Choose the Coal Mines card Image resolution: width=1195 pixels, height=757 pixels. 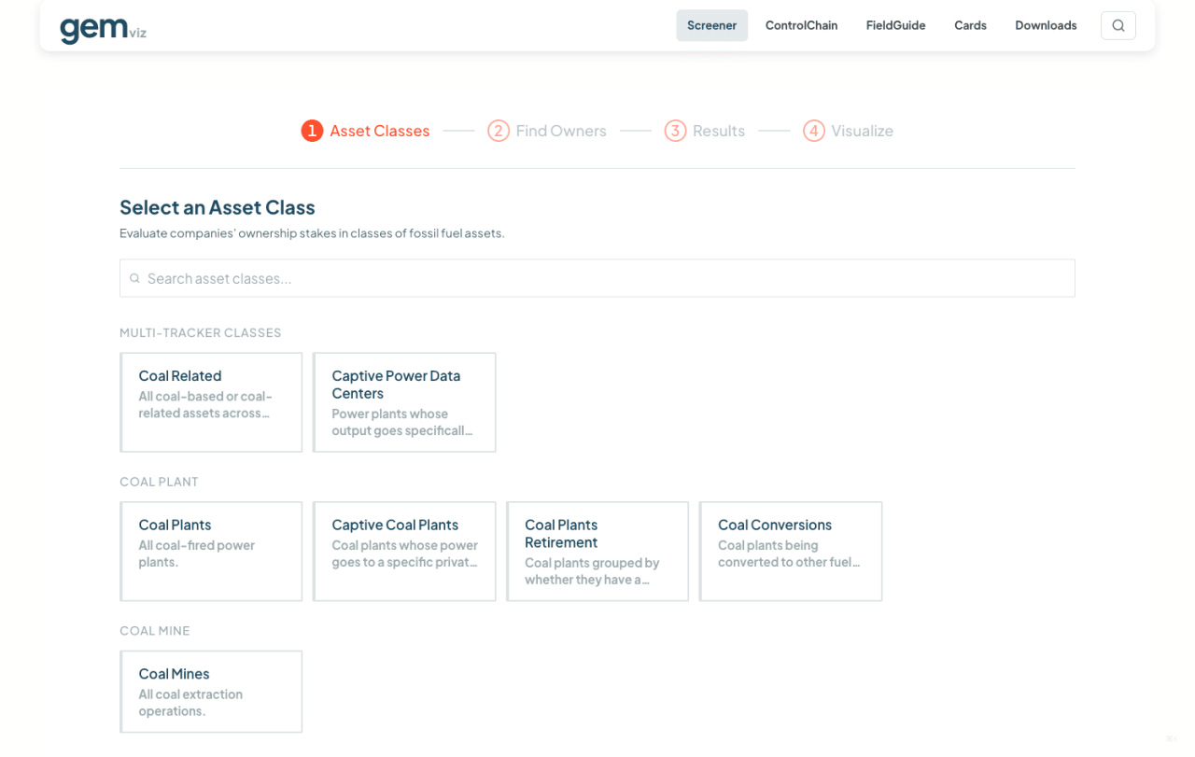tap(211, 692)
